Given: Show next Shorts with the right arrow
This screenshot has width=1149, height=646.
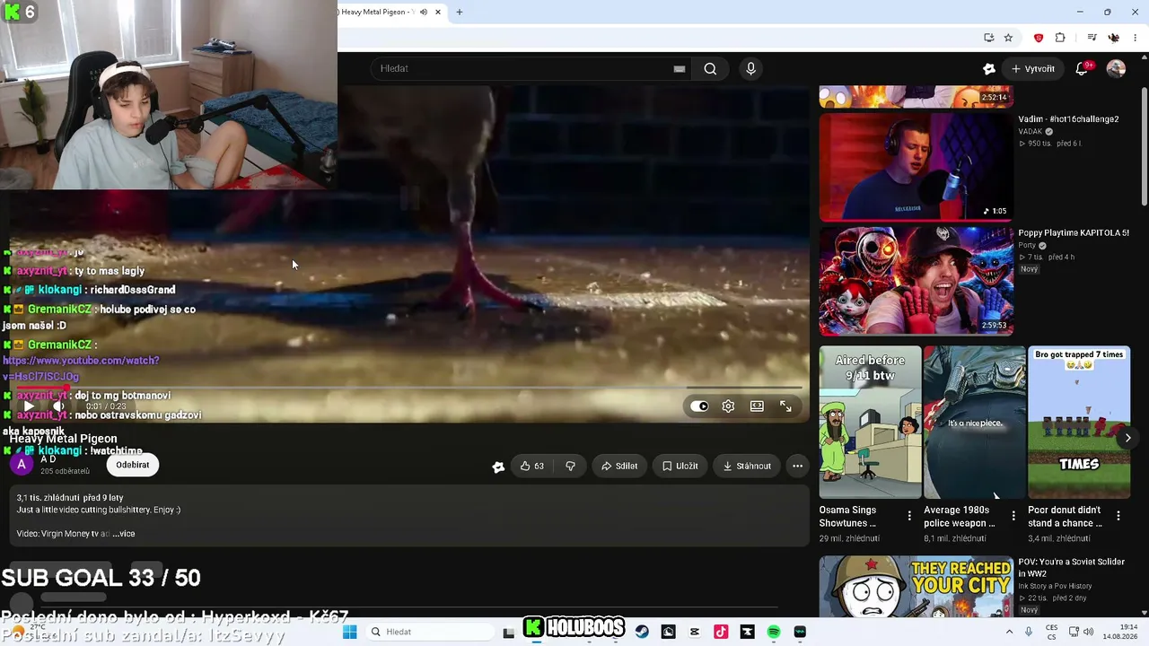Looking at the screenshot, I should coord(1128,438).
